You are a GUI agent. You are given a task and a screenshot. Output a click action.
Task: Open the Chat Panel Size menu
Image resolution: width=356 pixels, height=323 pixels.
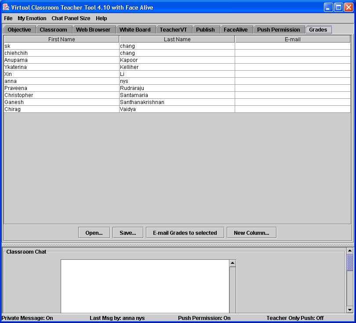pos(71,18)
